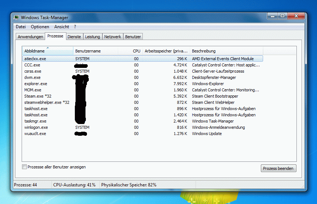This screenshot has height=204, width=317.
Task: Sort processes by CPU column header
Action: pyautogui.click(x=130, y=51)
